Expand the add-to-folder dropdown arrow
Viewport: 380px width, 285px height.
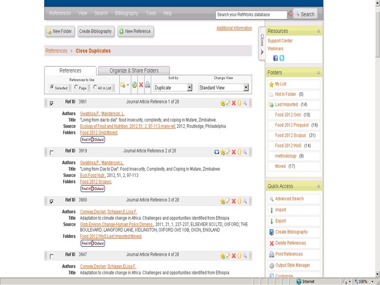coord(128,85)
